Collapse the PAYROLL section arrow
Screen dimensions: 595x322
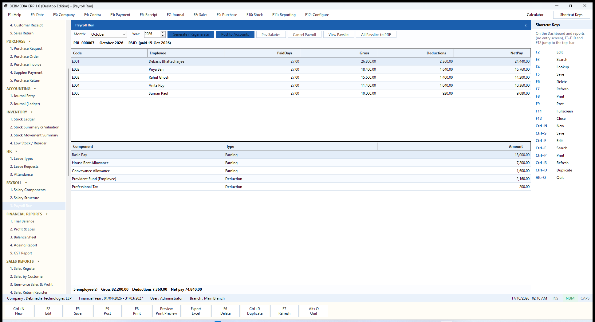(x=26, y=183)
